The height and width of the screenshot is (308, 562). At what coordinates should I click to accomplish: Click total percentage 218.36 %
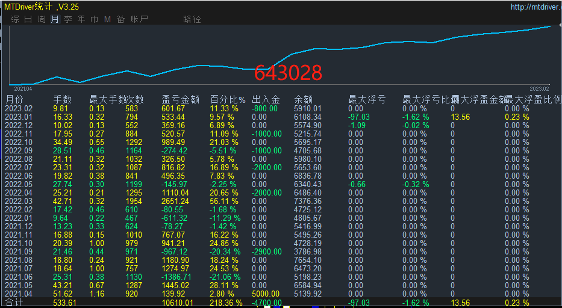click(226, 303)
